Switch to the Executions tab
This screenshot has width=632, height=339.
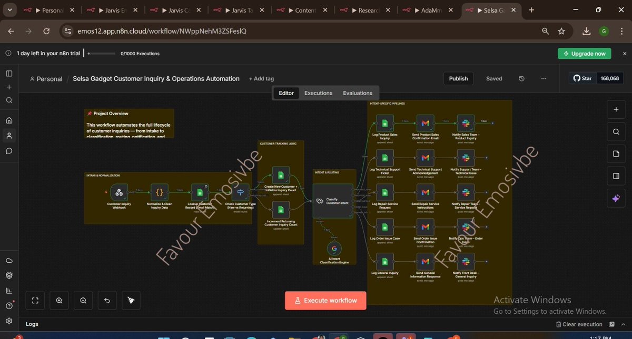[x=319, y=93]
